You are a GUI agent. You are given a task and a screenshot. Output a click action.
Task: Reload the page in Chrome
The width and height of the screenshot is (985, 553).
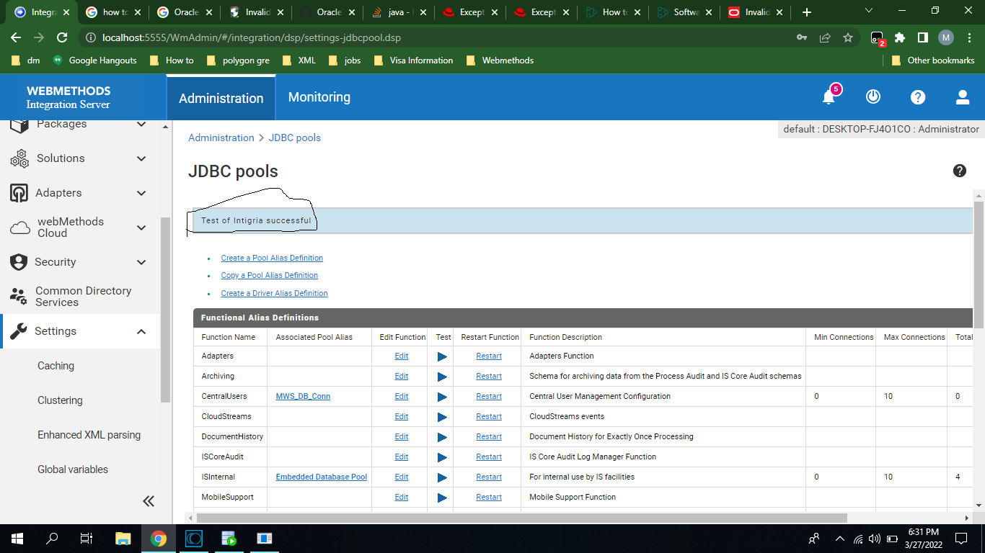tap(62, 37)
